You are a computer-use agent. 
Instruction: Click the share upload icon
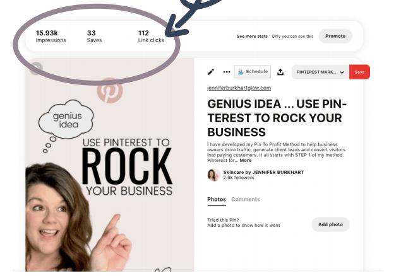click(280, 72)
